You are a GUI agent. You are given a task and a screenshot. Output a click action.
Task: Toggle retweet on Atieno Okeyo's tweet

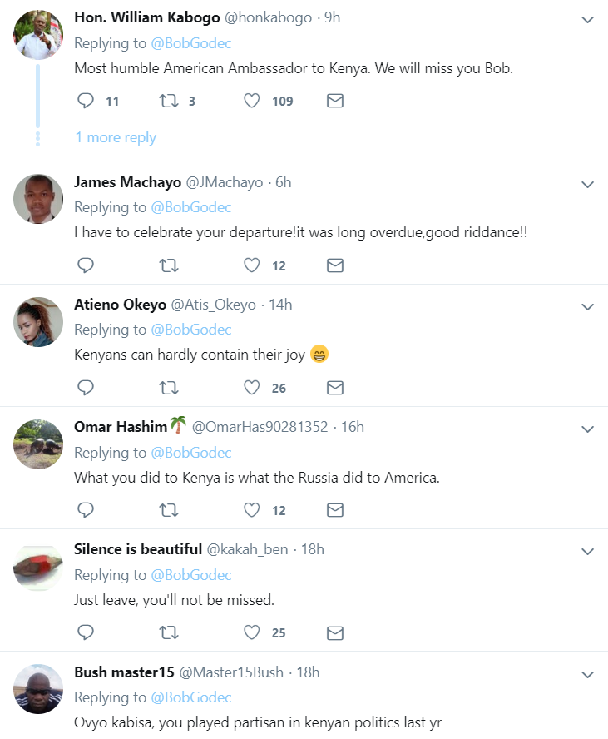coord(169,388)
